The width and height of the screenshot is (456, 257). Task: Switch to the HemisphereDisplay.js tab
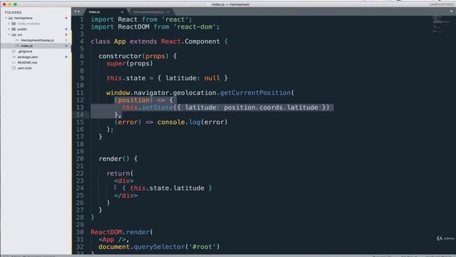pos(151,12)
